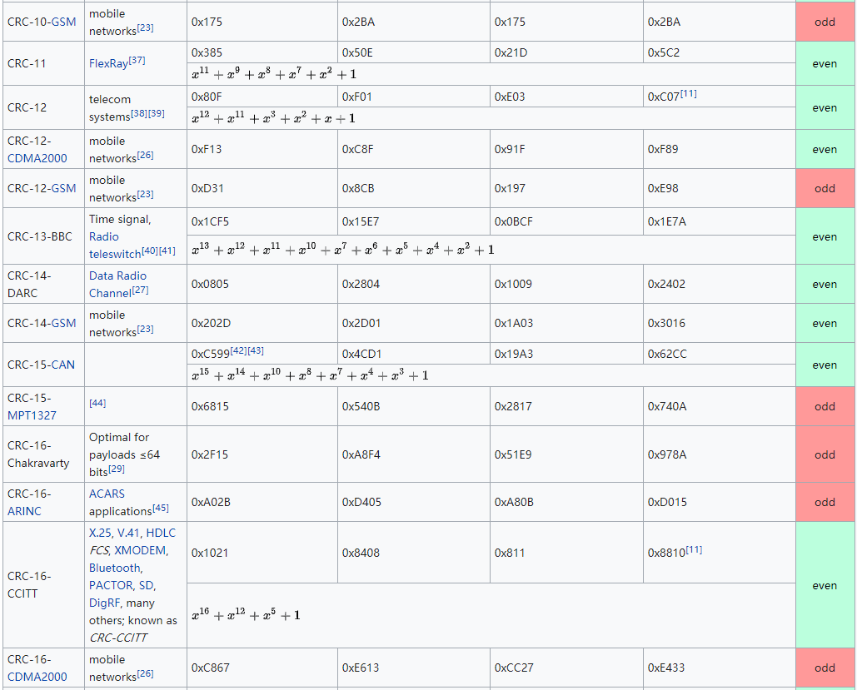Image resolution: width=857 pixels, height=690 pixels.
Task: Click the 0x1021 polynomial cell
Action: (x=210, y=553)
